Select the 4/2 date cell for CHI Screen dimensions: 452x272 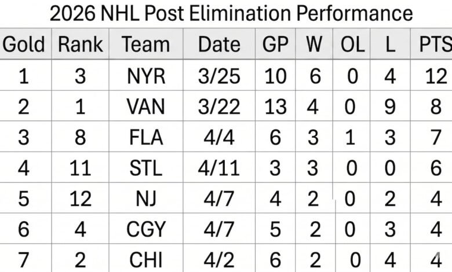click(219, 259)
